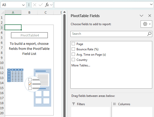Check the Page field checkbox
Image resolution: width=154 pixels, height=117 pixels.
(x=73, y=44)
